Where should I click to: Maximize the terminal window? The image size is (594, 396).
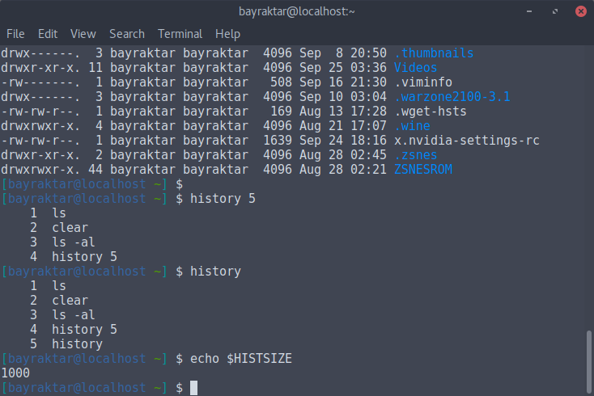[555, 11]
